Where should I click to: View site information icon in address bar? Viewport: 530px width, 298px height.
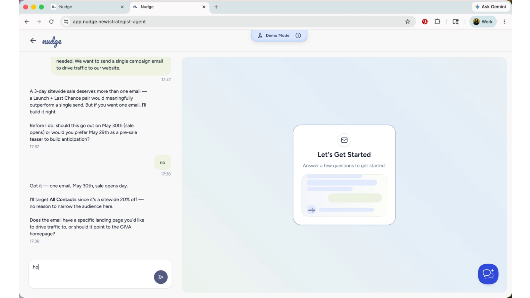(66, 22)
